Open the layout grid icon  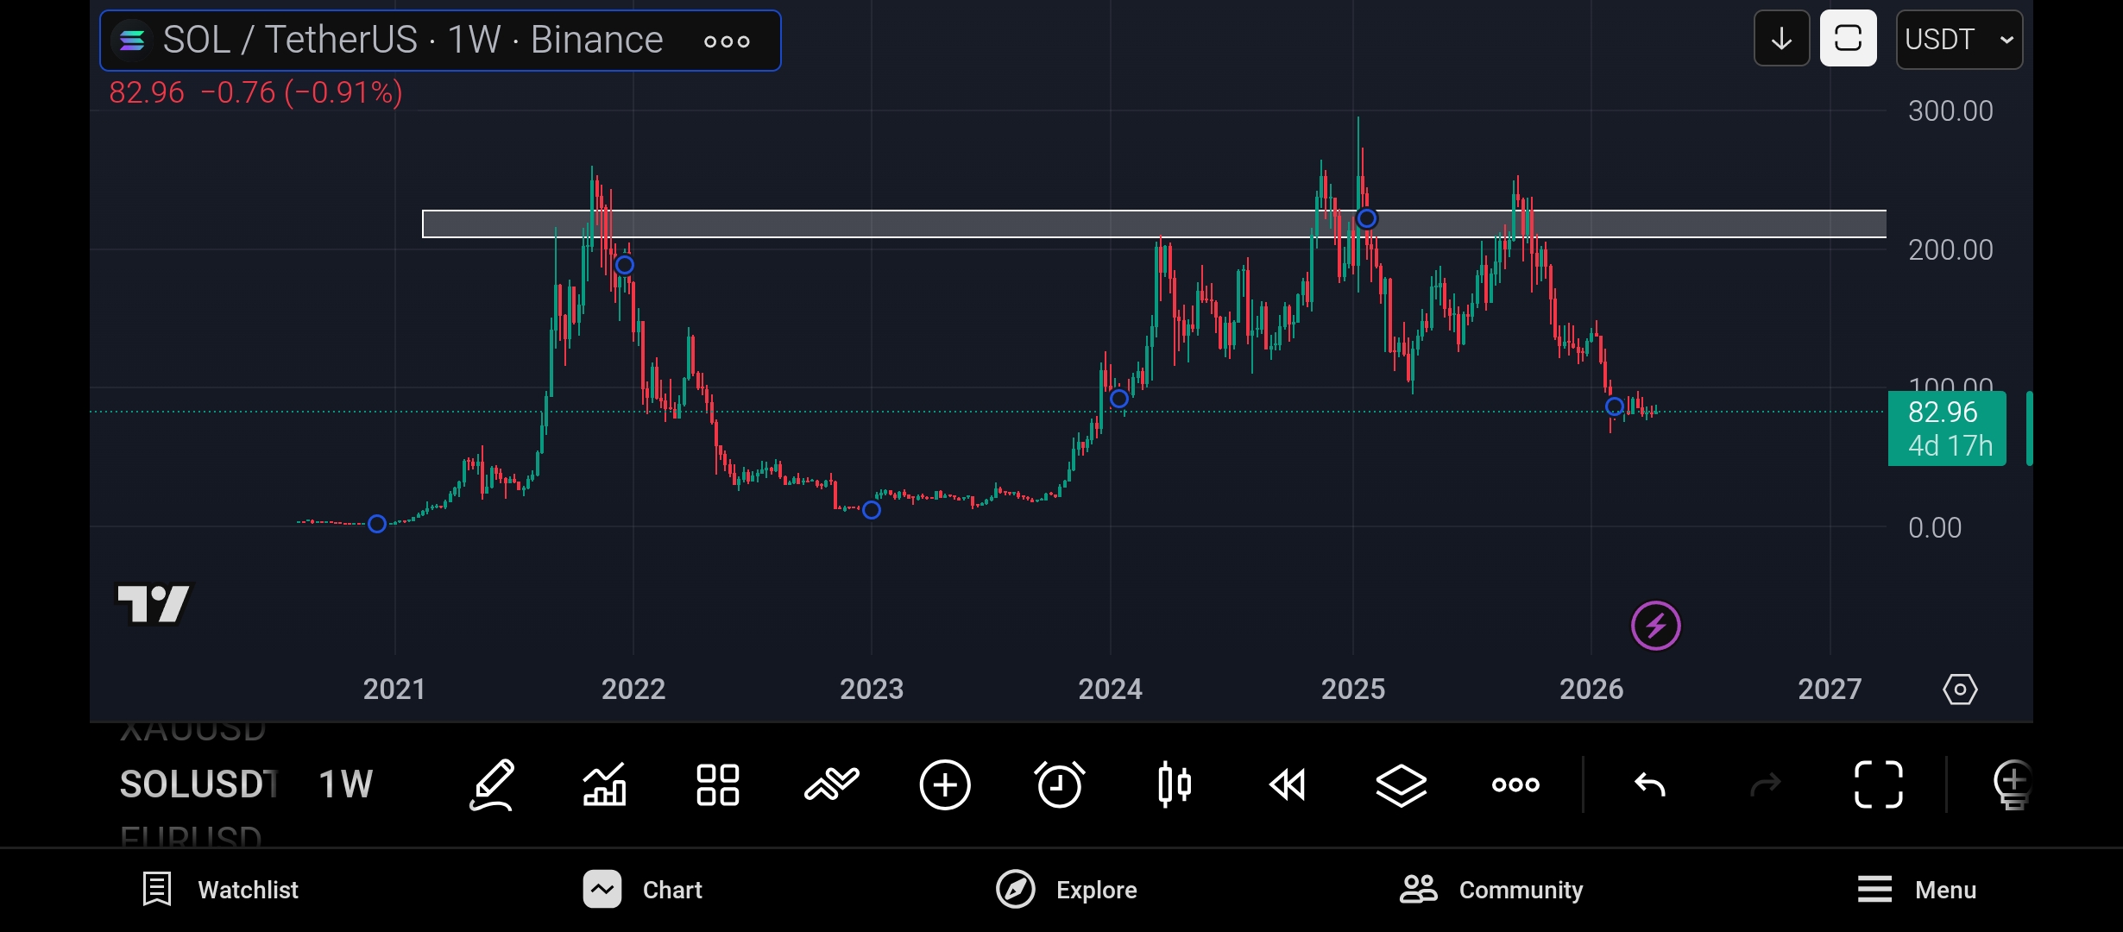coord(718,785)
